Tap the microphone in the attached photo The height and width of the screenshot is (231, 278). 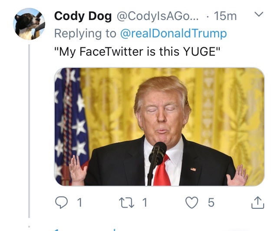pyautogui.click(x=157, y=153)
